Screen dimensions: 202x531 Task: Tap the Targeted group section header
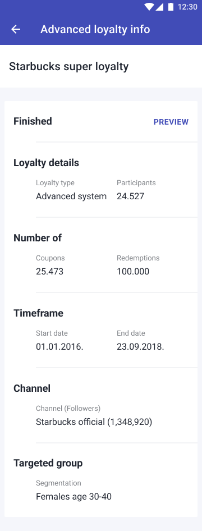tap(48, 463)
